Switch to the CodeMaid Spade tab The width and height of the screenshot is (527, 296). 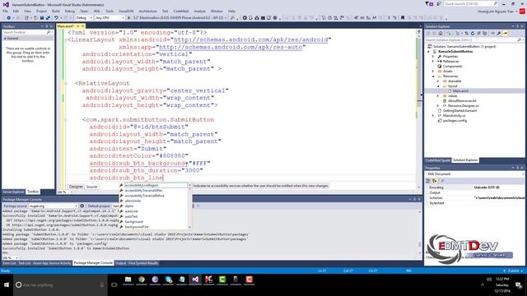click(x=437, y=160)
